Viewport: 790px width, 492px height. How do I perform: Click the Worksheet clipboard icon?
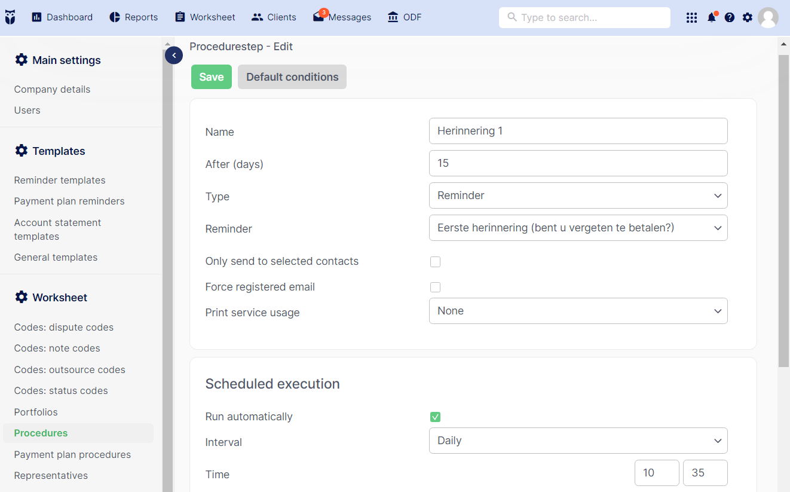[180, 17]
